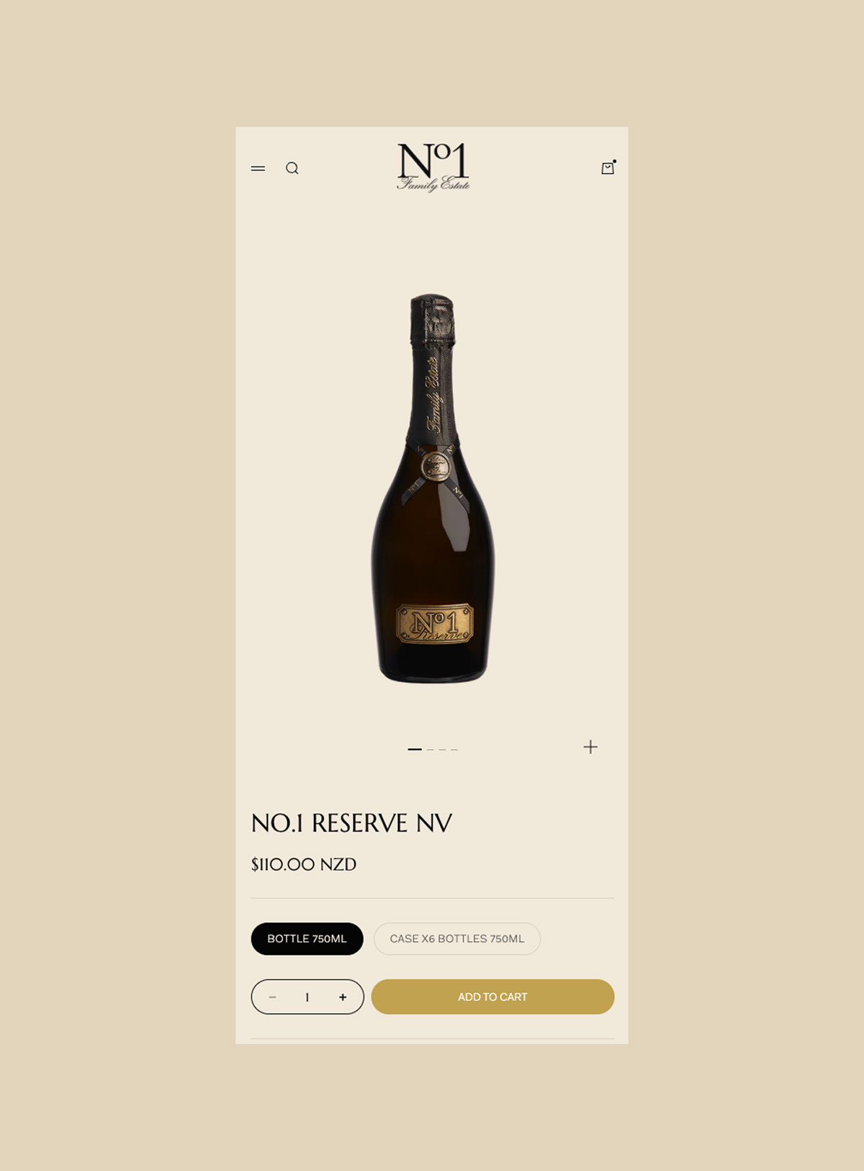Go to first image slide indicator

click(415, 750)
